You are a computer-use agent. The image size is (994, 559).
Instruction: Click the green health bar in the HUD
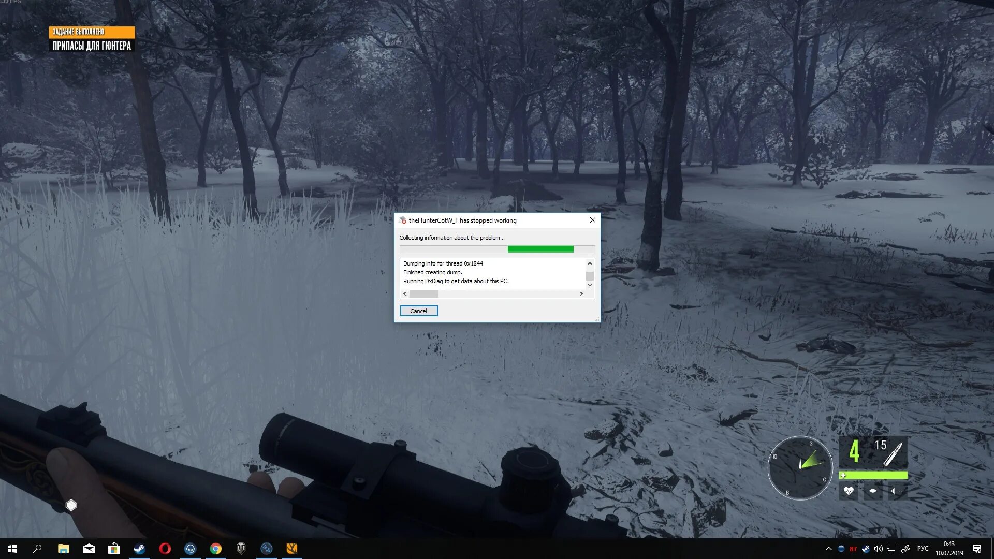[873, 475]
